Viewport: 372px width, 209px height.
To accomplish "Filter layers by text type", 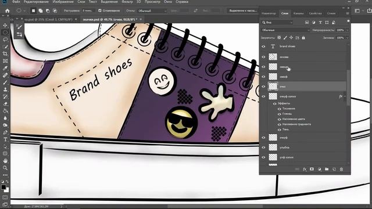I will [x=320, y=22].
